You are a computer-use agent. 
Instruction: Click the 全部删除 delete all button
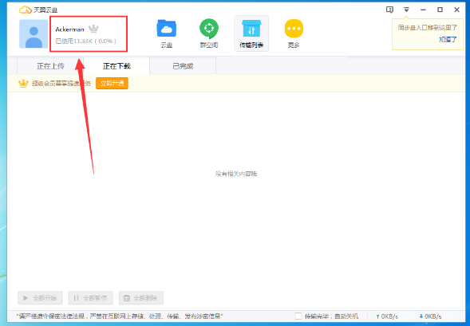tap(141, 298)
